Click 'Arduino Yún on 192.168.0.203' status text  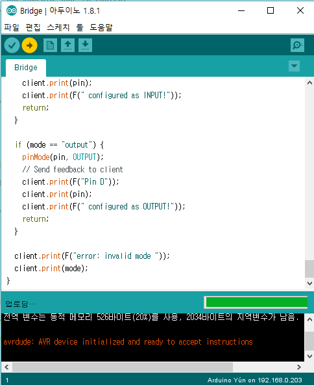coord(255,380)
